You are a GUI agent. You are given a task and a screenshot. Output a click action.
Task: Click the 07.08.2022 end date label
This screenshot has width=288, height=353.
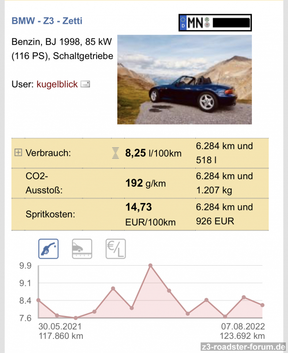click(243, 327)
